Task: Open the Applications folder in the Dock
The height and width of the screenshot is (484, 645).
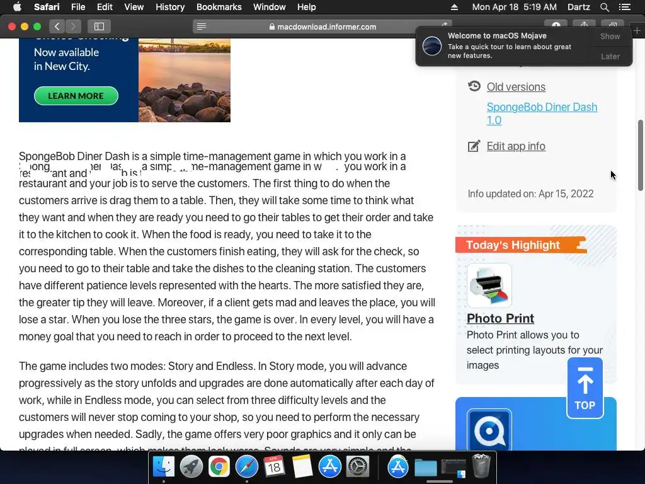Action: coord(398,467)
